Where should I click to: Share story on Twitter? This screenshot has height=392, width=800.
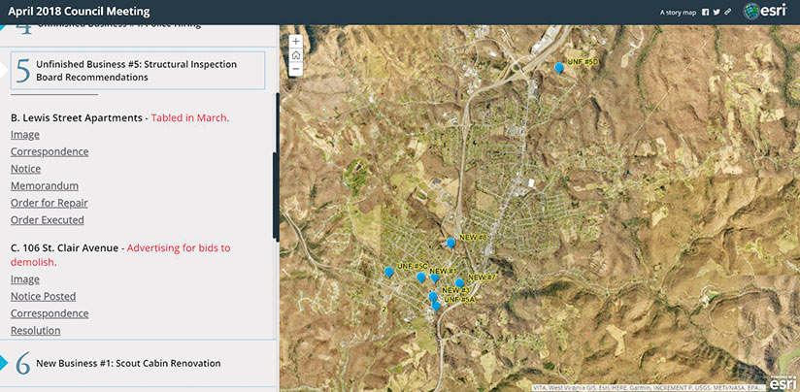tap(717, 13)
